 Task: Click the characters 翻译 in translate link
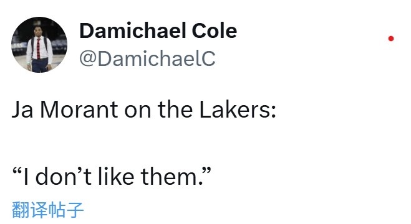click(29, 210)
